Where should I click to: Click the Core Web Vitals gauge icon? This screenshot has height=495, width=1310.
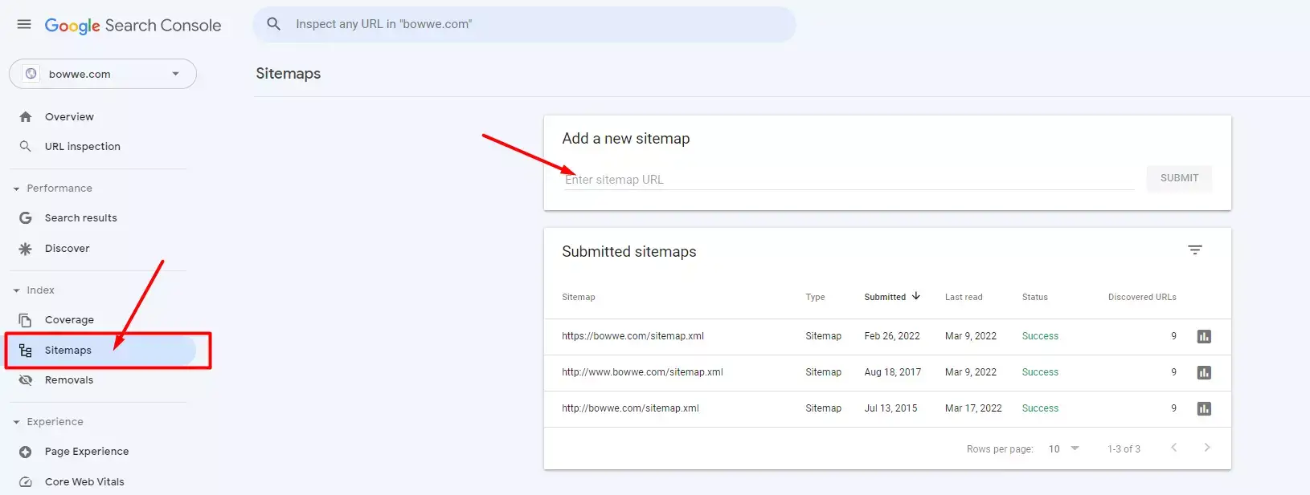[26, 482]
